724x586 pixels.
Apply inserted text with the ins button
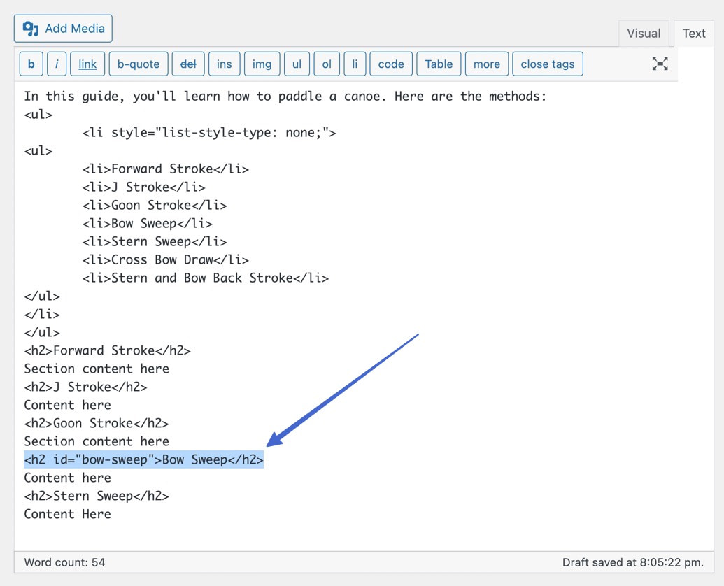(x=224, y=64)
